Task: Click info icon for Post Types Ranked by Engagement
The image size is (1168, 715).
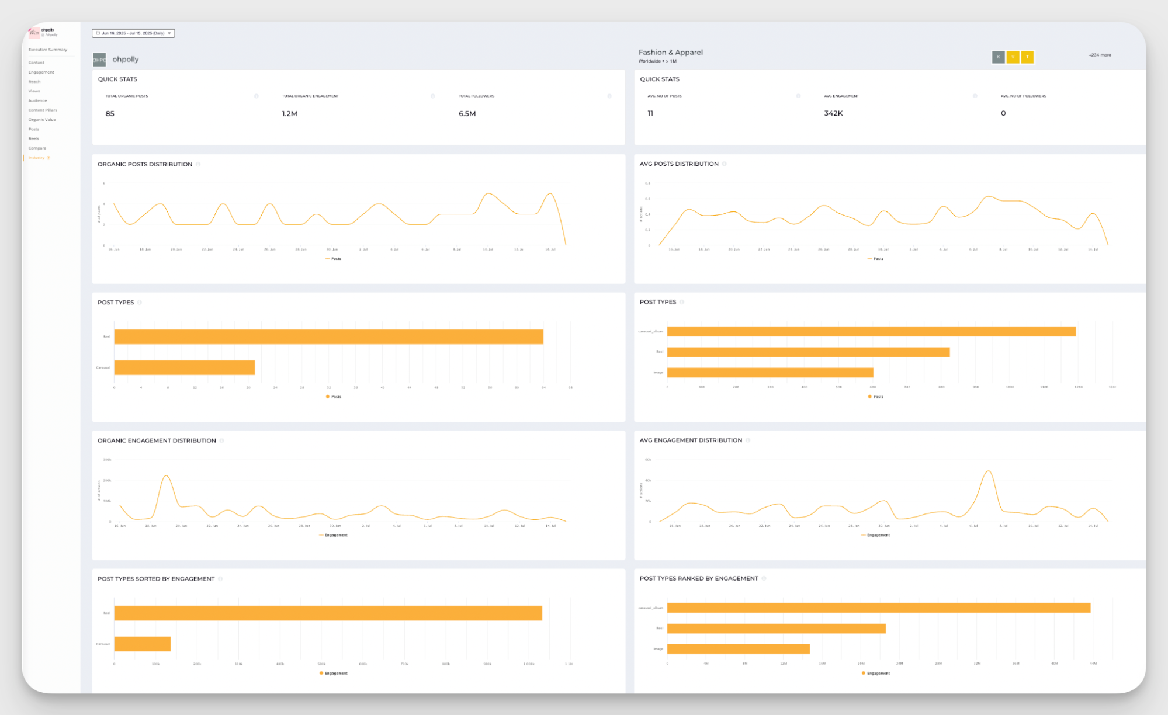Action: pyautogui.click(x=764, y=578)
